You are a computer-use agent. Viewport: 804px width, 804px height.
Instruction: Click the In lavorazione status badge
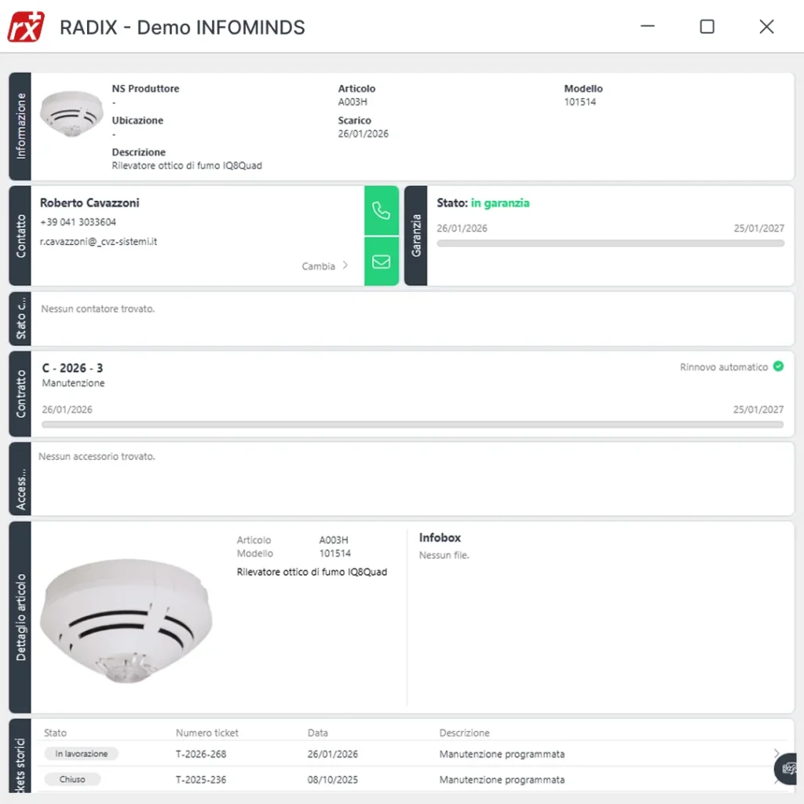[x=82, y=754]
